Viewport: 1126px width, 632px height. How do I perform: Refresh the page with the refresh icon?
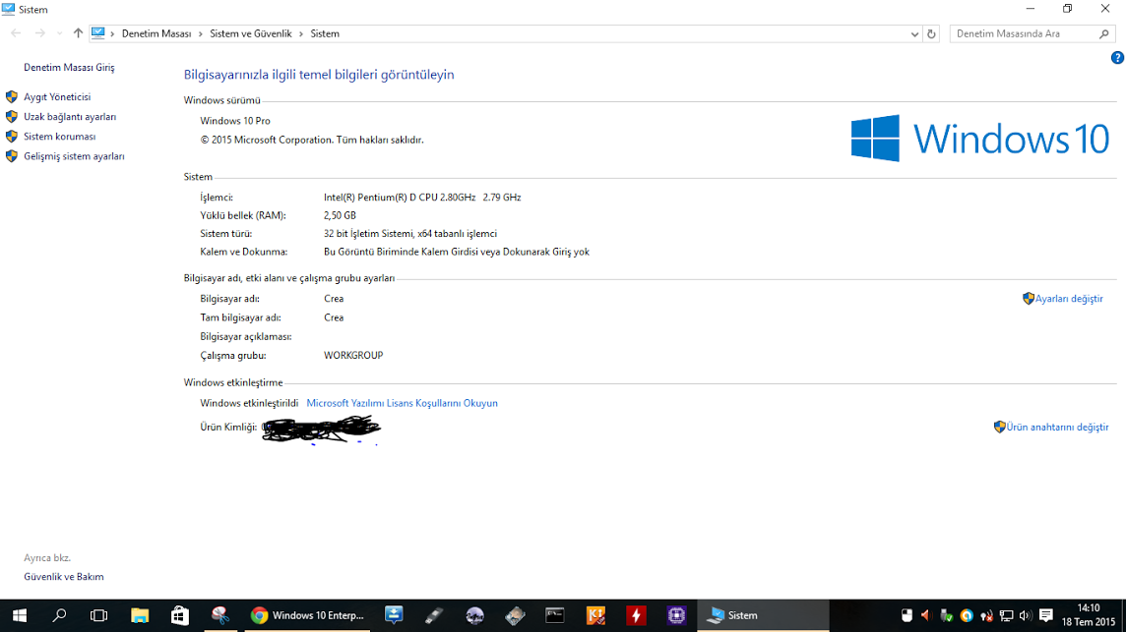(x=931, y=33)
